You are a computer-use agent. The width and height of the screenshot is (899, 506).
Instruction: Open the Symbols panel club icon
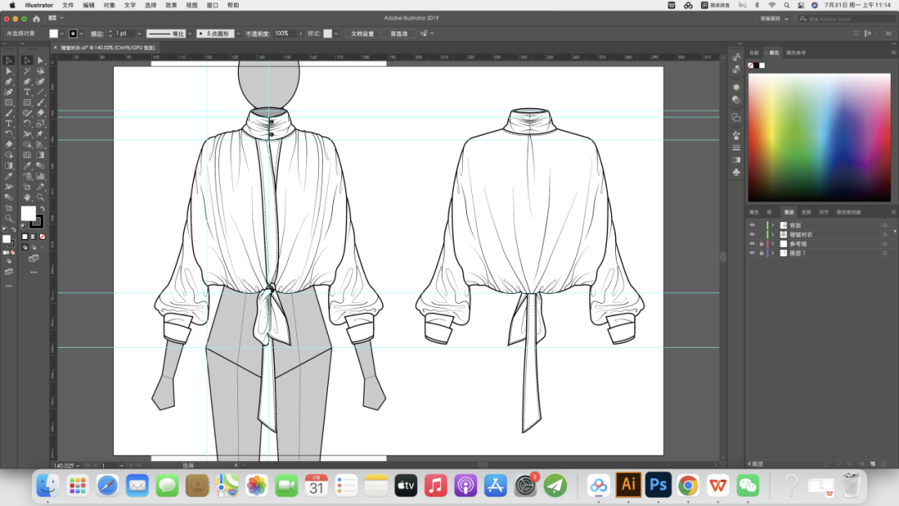pyautogui.click(x=736, y=172)
